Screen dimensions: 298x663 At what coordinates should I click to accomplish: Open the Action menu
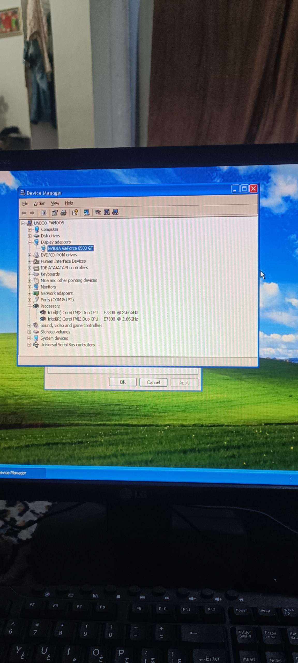tap(40, 203)
